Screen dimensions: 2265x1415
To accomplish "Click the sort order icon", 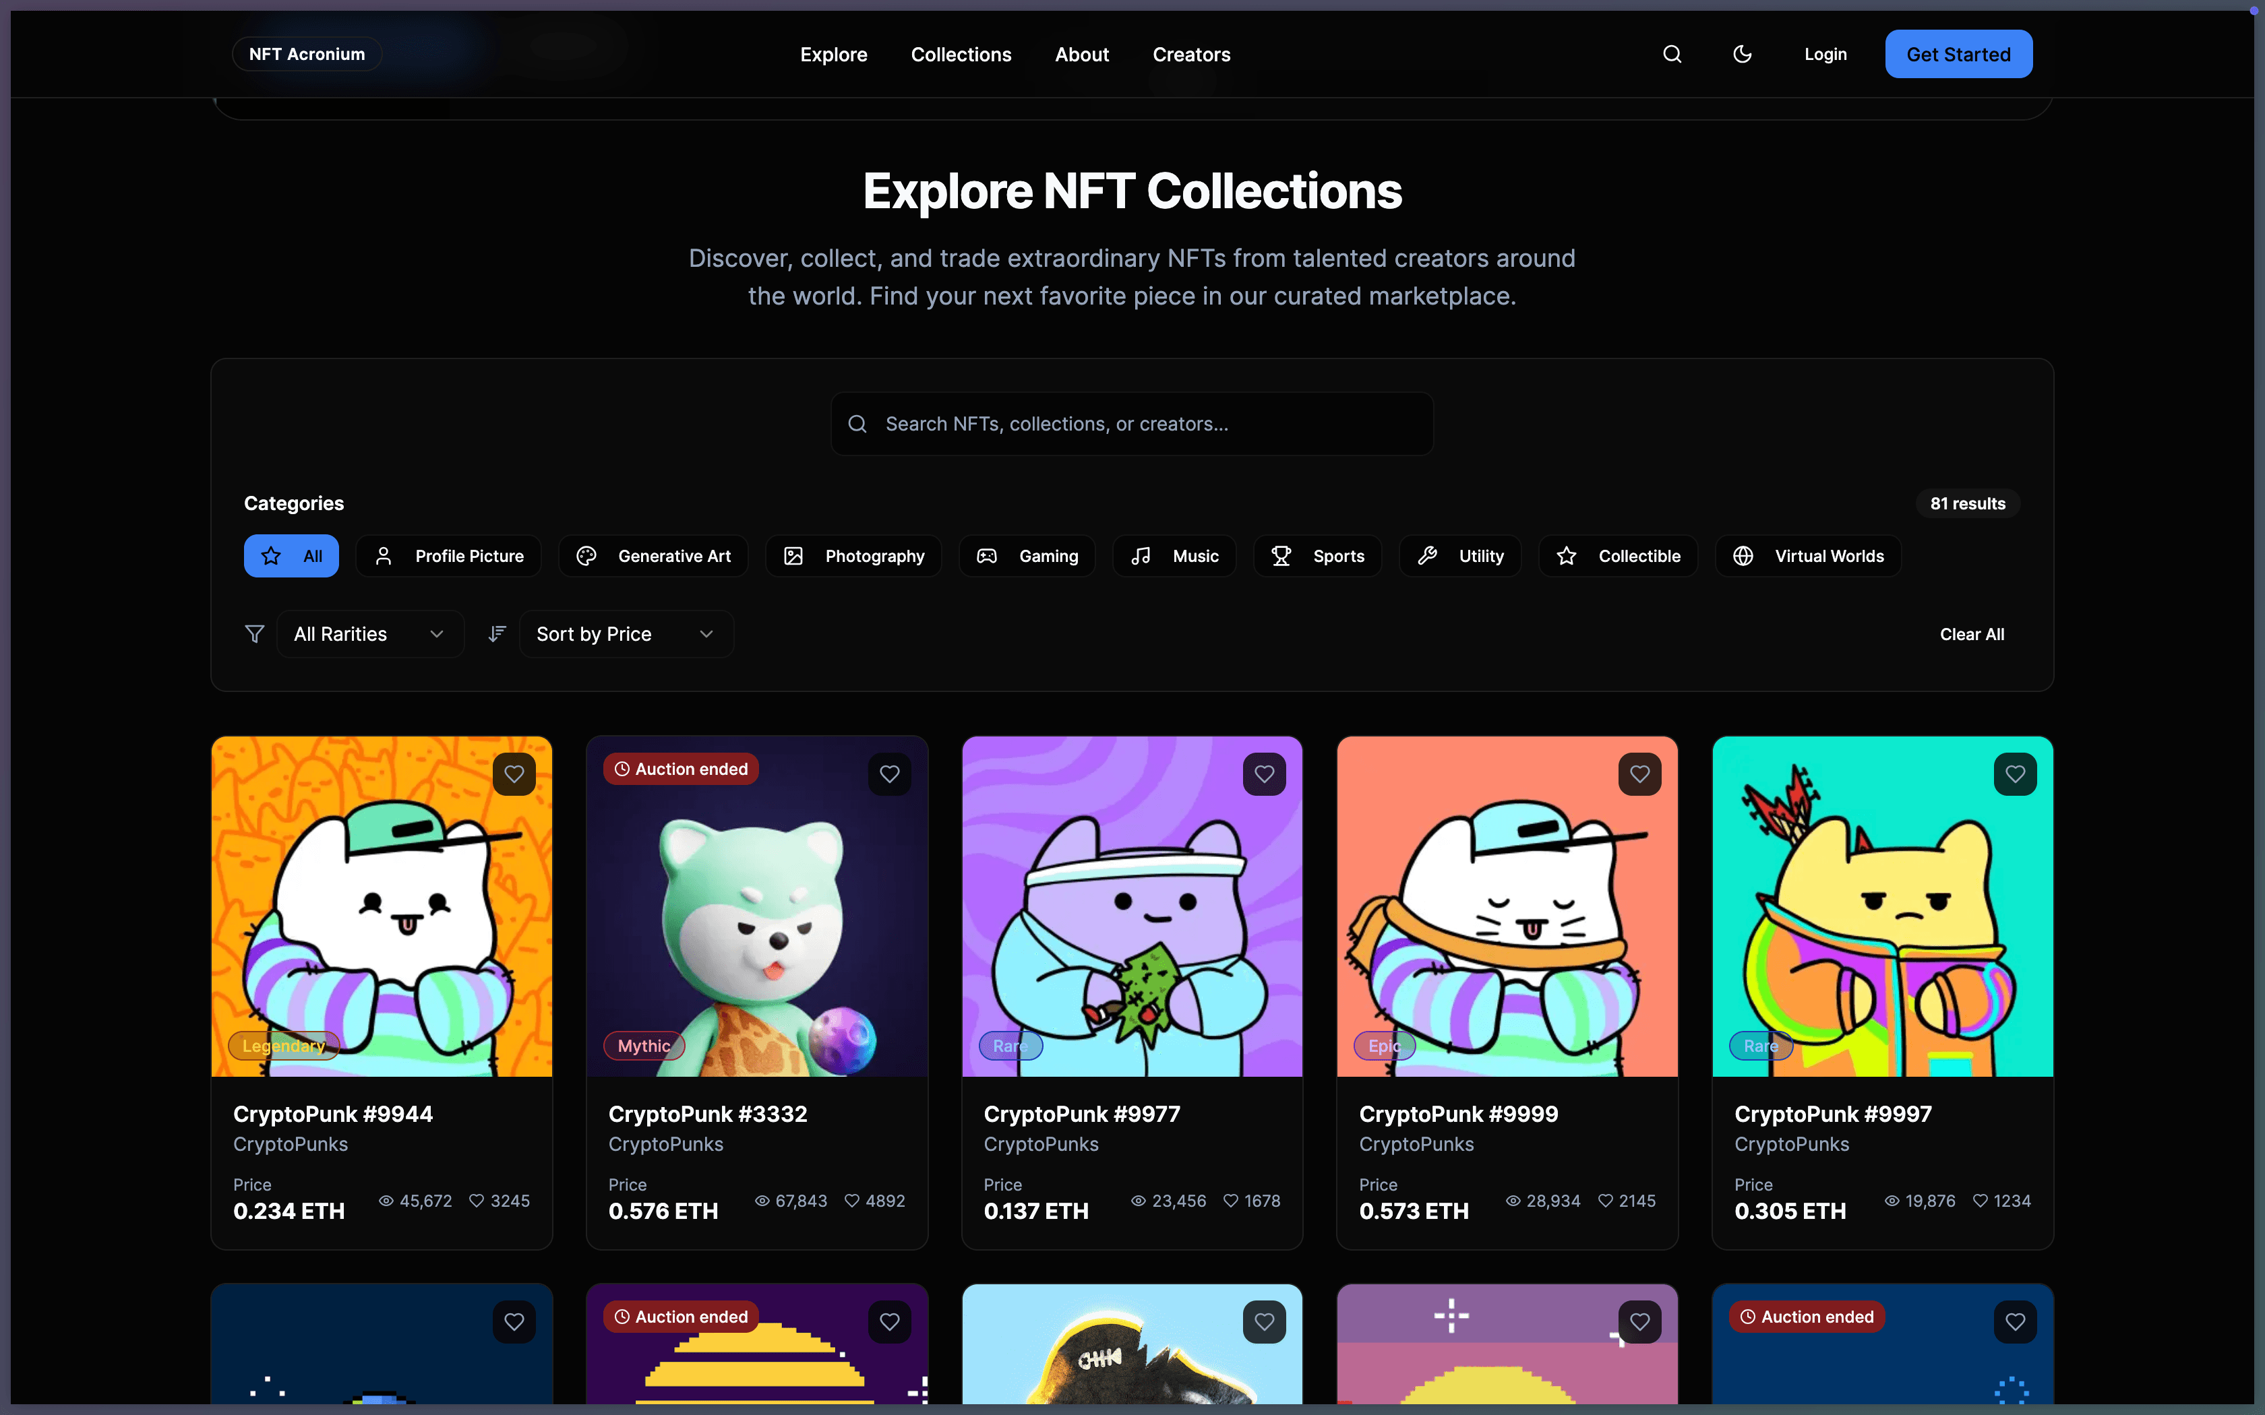I will click(497, 635).
